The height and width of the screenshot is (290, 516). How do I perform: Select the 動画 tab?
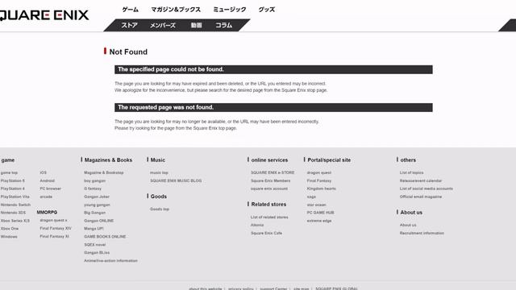point(196,25)
